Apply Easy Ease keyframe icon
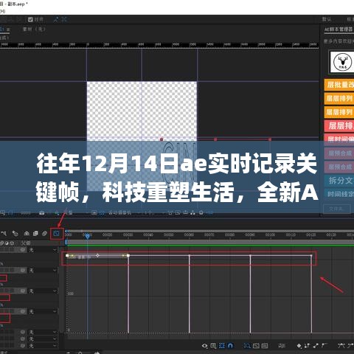 pos(341,346)
